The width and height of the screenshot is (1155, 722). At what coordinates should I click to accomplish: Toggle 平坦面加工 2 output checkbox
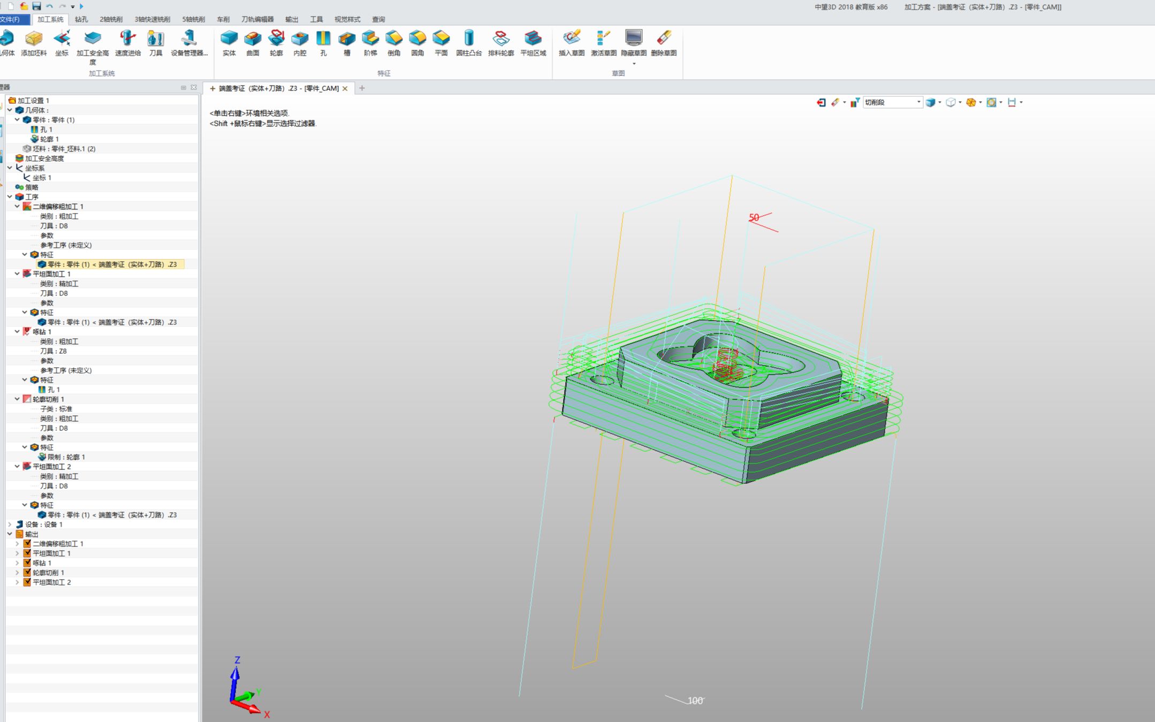click(x=27, y=582)
